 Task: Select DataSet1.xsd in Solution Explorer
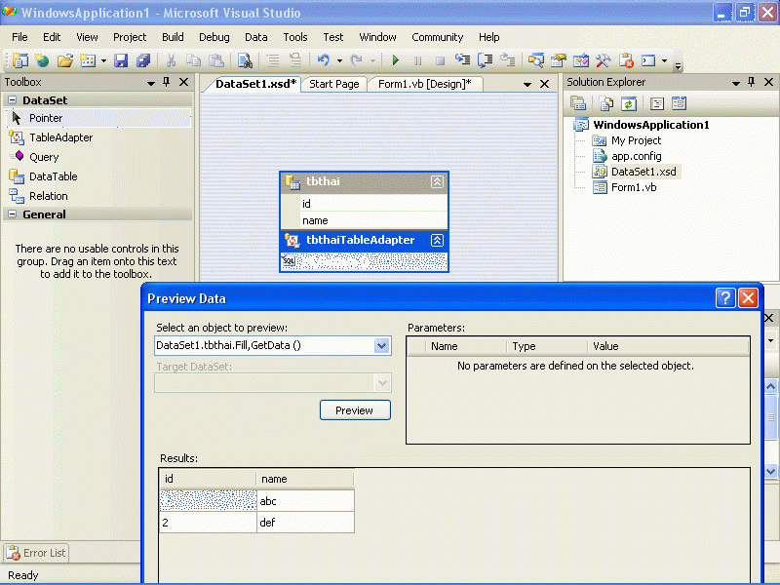[x=643, y=172]
